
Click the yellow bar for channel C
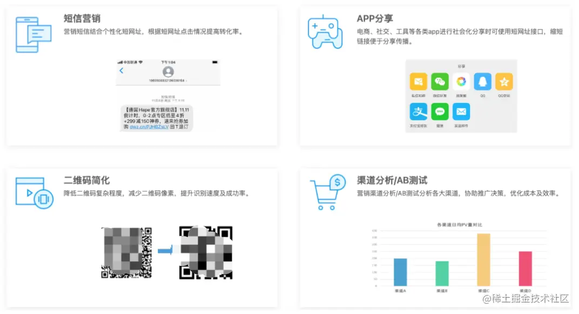[484, 260]
